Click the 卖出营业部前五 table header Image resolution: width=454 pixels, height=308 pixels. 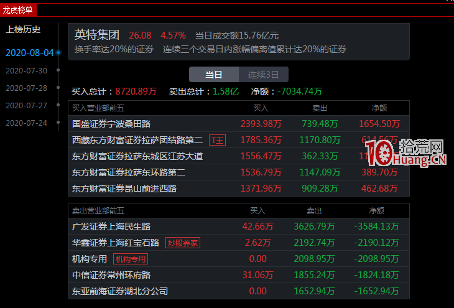coord(98,211)
